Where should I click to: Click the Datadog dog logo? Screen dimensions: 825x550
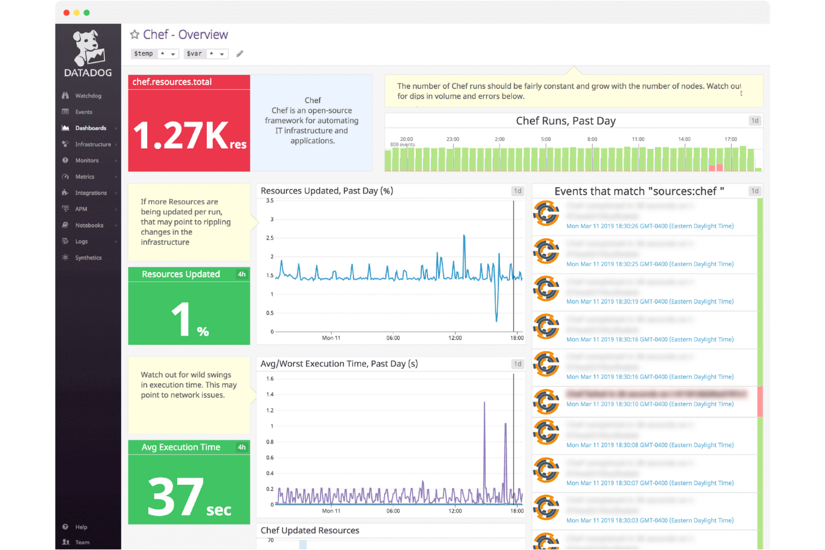[88, 48]
